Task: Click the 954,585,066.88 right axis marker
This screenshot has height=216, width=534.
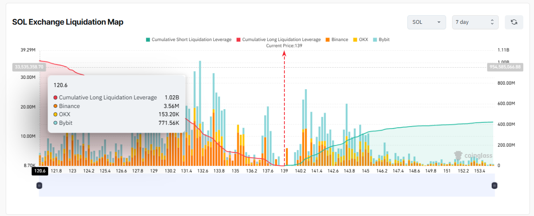Action: [x=505, y=67]
